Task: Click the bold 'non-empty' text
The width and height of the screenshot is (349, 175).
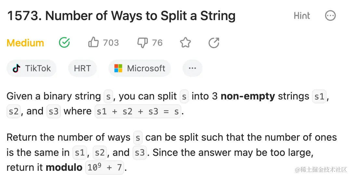Action: [248, 96]
